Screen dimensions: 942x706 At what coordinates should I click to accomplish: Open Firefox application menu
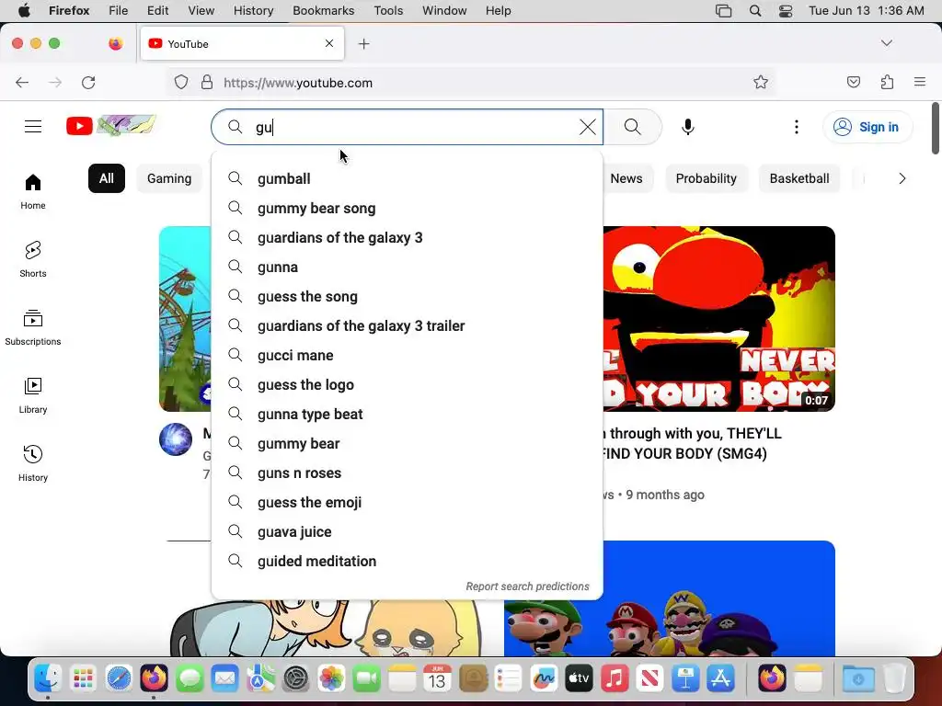click(x=920, y=82)
